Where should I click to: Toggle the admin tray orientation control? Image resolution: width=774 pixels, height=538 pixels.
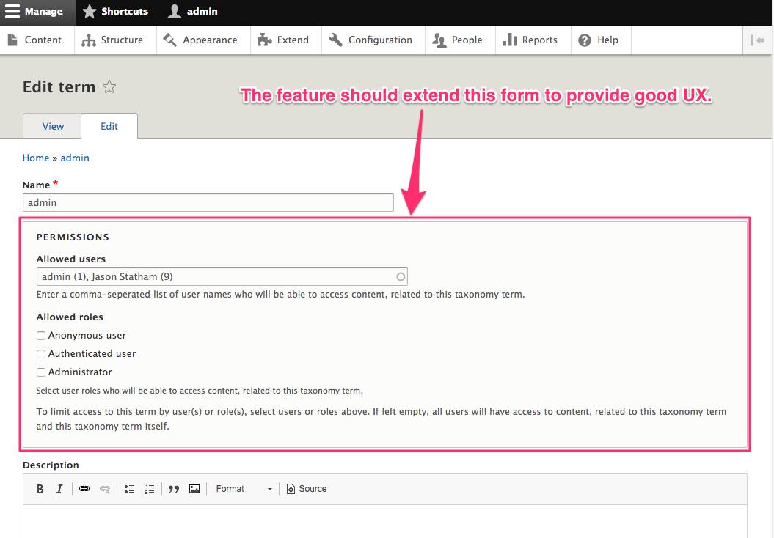(x=757, y=40)
